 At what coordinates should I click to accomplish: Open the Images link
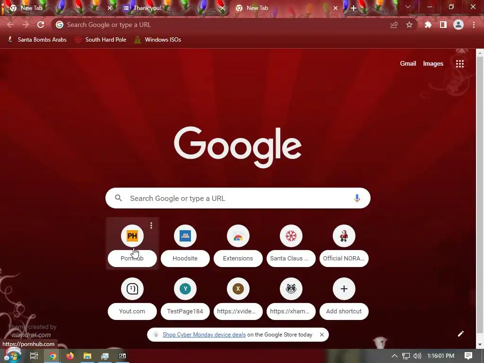pyautogui.click(x=433, y=64)
